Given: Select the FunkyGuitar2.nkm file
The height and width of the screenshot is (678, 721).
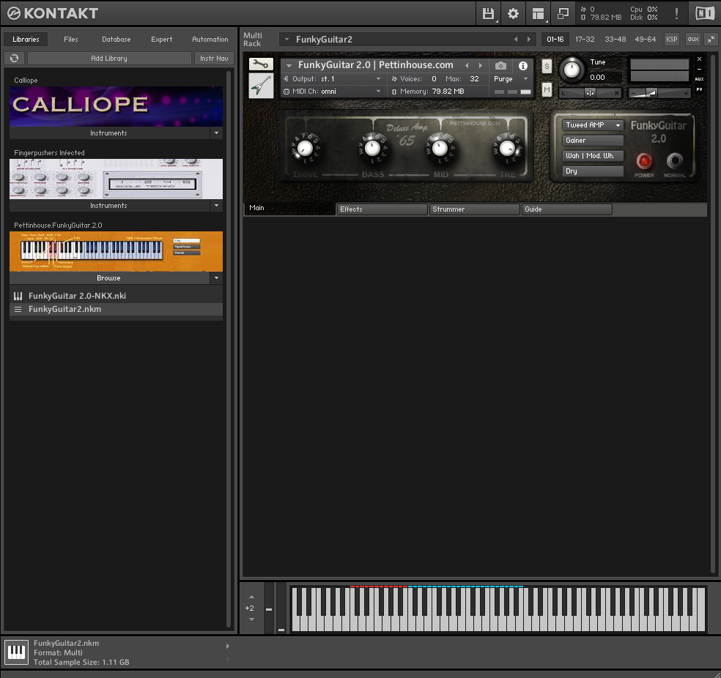Looking at the screenshot, I should (116, 310).
